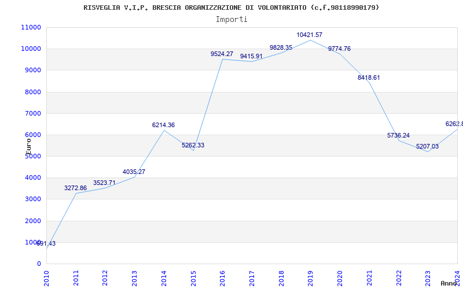Viewport: 463px width, 289px height.
Task: Click the y-axis value 10000
Action: [31, 49]
